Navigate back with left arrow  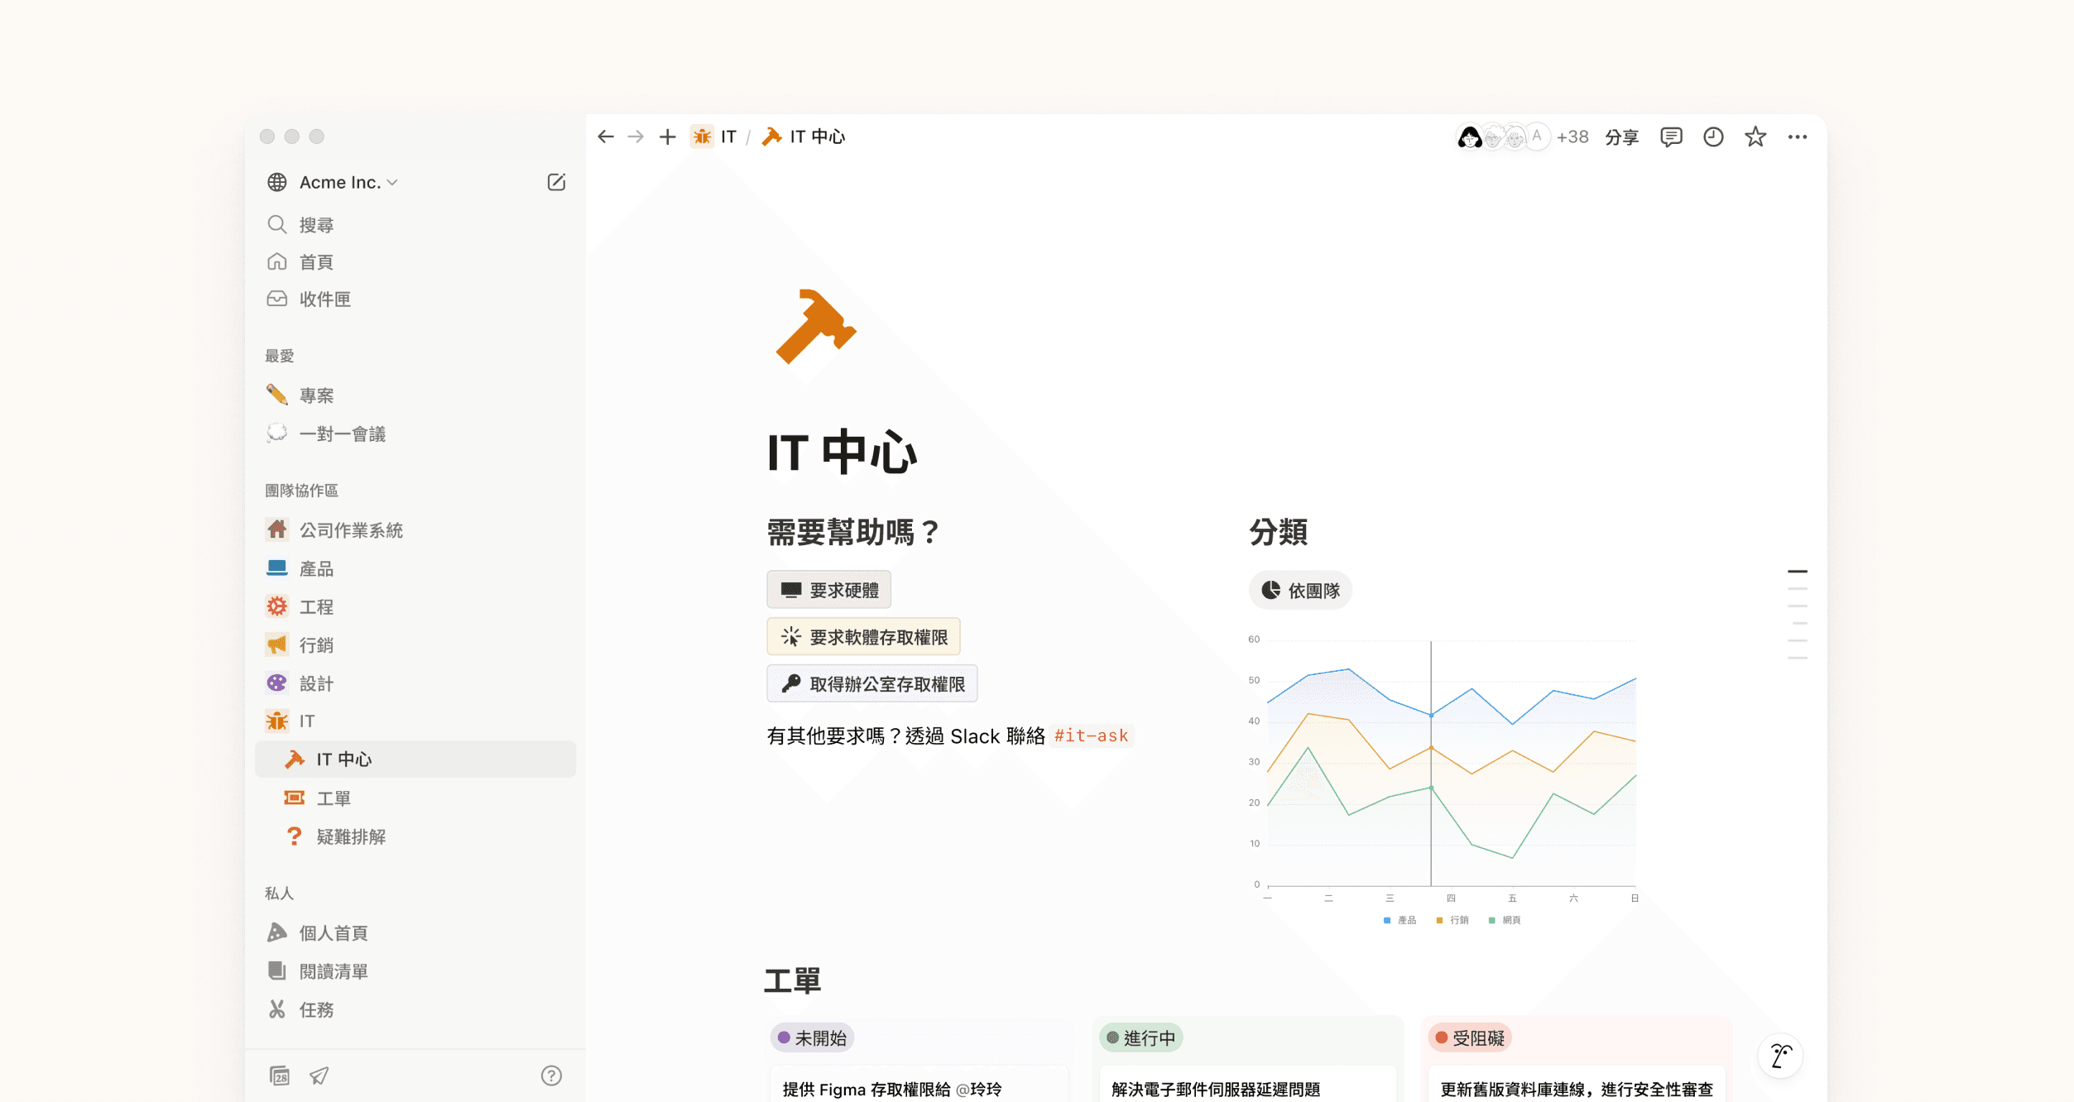point(606,137)
